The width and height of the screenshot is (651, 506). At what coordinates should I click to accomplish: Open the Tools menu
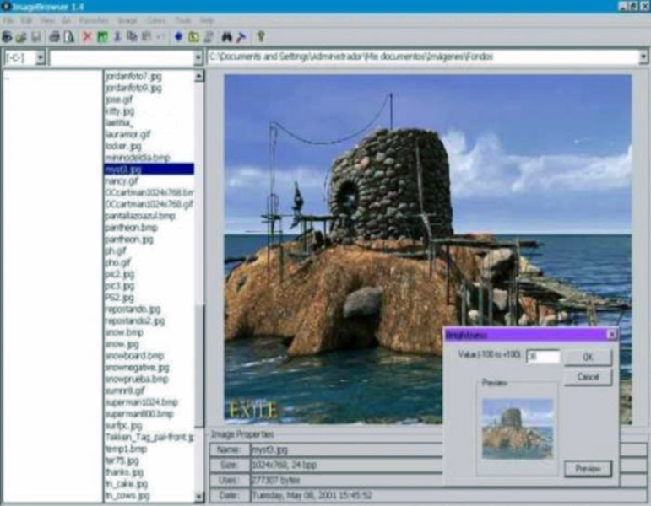[182, 20]
